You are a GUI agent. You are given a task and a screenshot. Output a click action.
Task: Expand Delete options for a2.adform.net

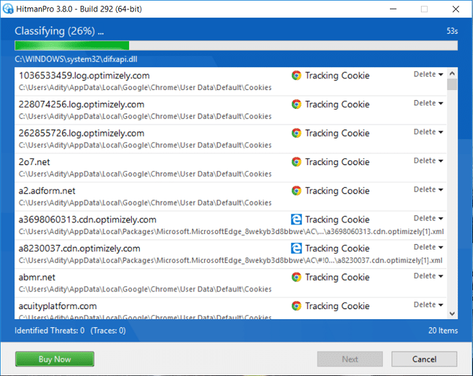pos(428,189)
